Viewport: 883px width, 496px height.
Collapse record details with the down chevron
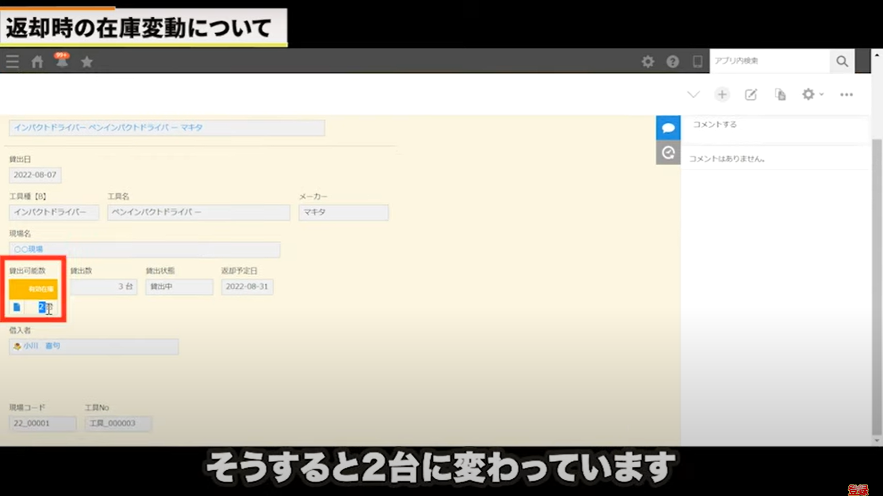click(x=694, y=94)
